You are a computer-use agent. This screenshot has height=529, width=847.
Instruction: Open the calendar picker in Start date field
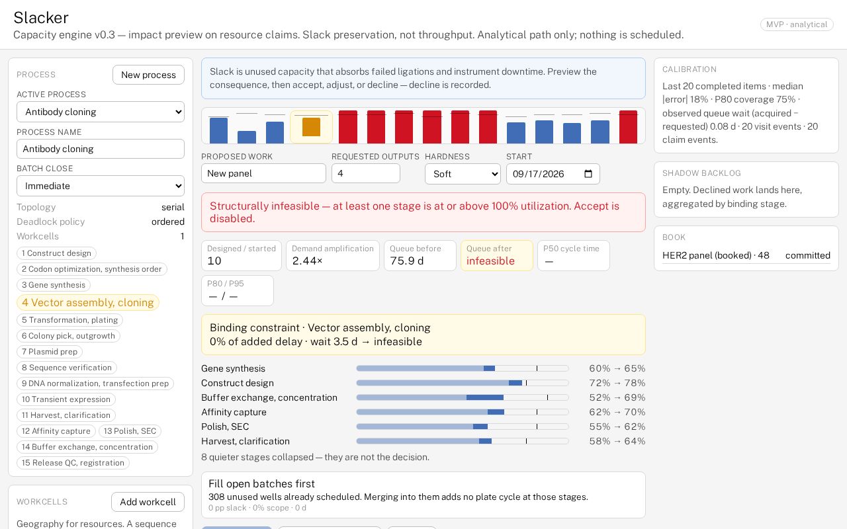click(588, 174)
